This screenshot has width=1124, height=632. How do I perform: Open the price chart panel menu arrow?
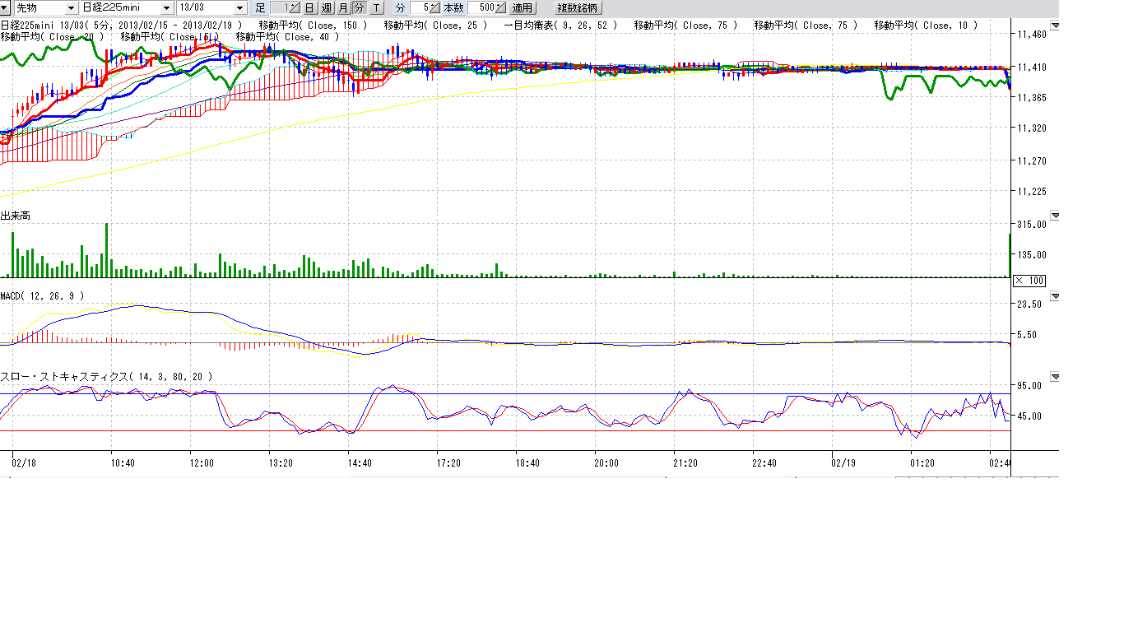pyautogui.click(x=1056, y=26)
